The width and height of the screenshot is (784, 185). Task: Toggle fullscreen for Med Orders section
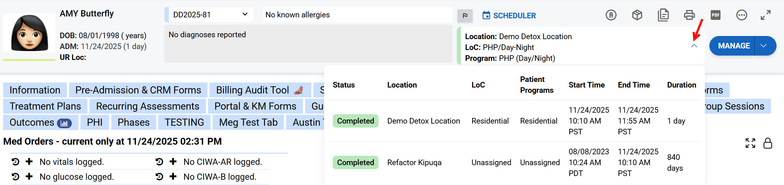point(750,143)
